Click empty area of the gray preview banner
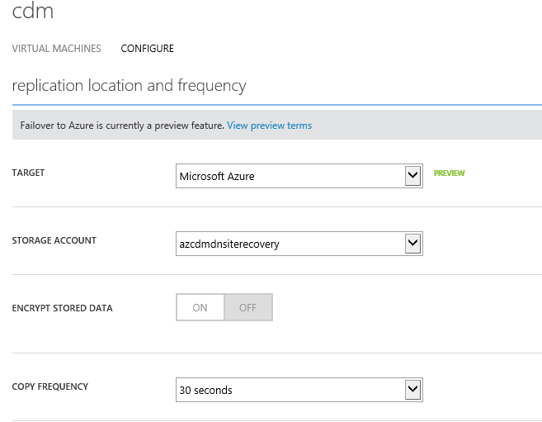Image resolution: width=542 pixels, height=422 pixels. (429, 126)
